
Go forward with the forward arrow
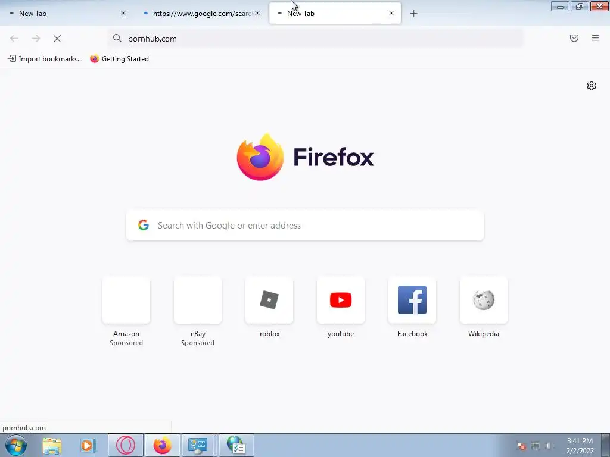36,39
